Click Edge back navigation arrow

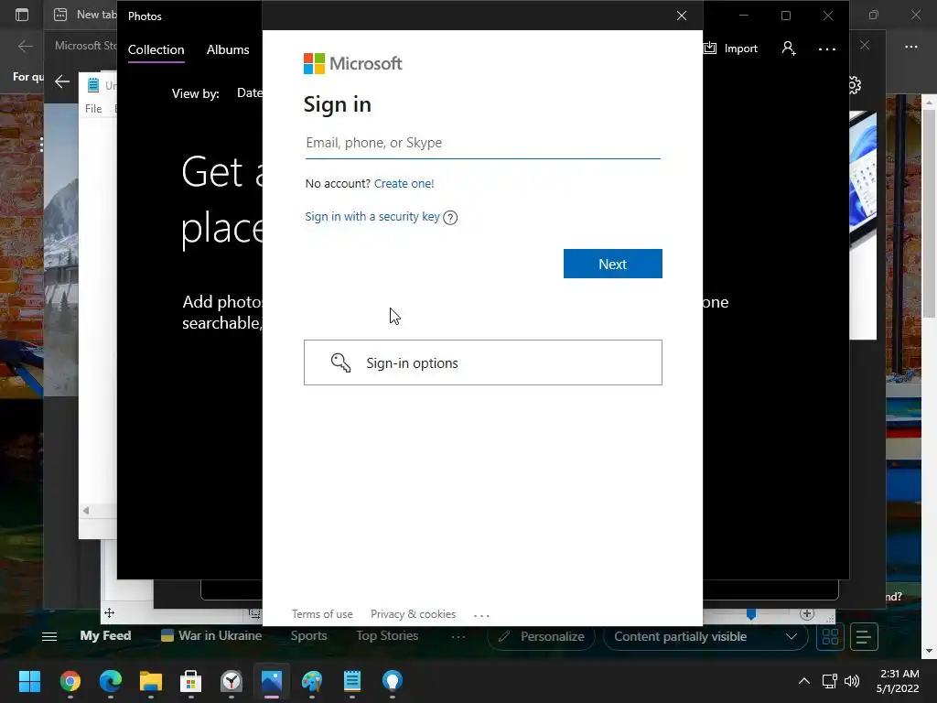click(25, 46)
